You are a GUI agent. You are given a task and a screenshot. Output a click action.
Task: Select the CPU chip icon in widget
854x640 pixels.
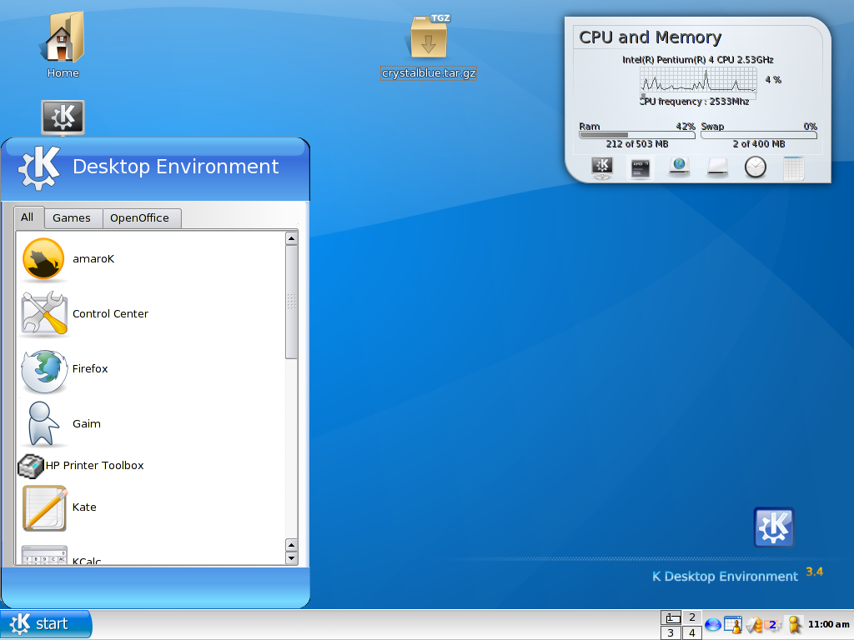pos(640,168)
